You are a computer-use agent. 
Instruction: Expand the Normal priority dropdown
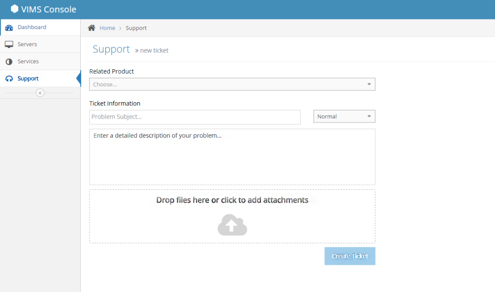click(344, 117)
